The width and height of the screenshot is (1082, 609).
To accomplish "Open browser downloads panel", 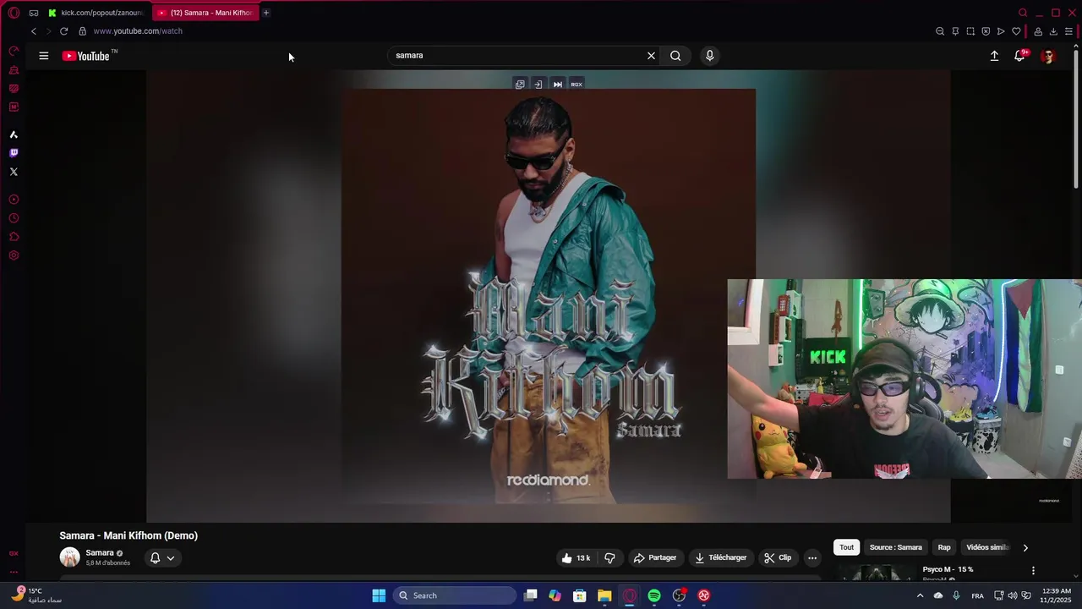I will pos(1053,31).
